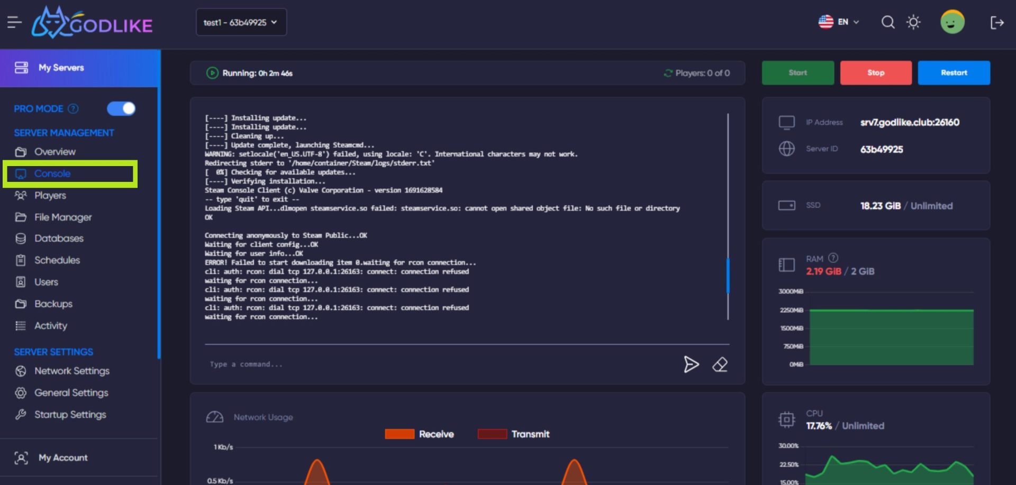1016x485 pixels.
Task: Click the Server ID globe icon
Action: click(787, 149)
